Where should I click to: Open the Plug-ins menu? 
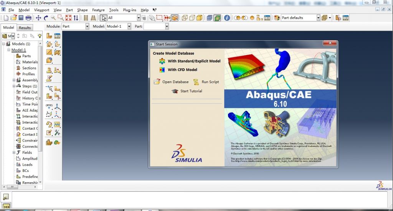tap(129, 10)
